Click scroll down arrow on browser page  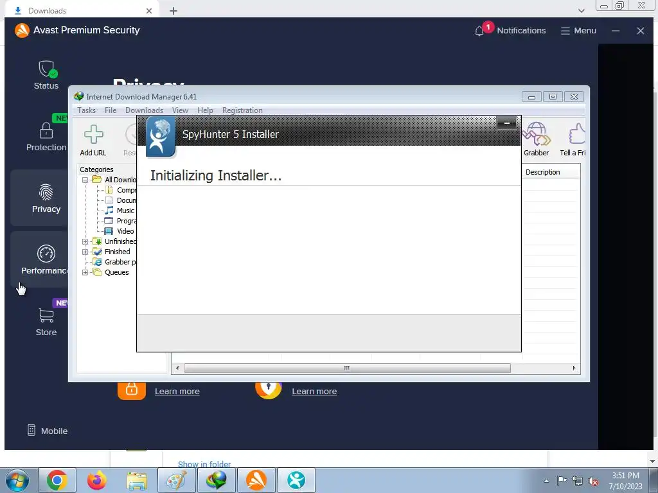pyautogui.click(x=653, y=462)
